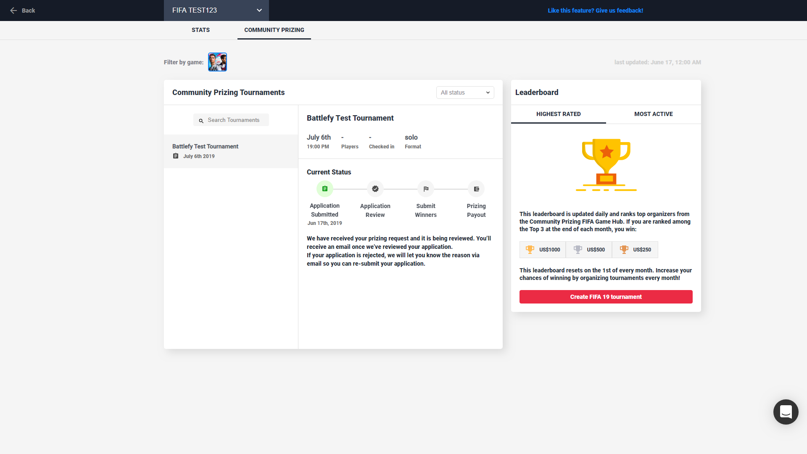
Task: Click the FIFA 19 game filter thumbnail
Action: click(217, 62)
